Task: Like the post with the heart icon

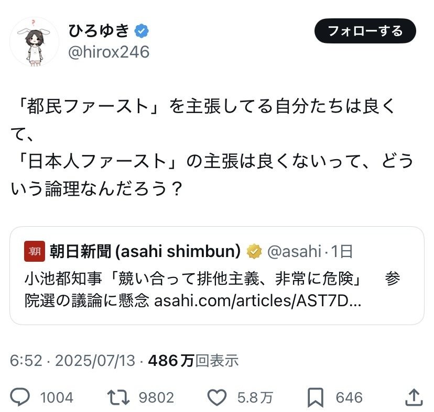Action: [217, 398]
